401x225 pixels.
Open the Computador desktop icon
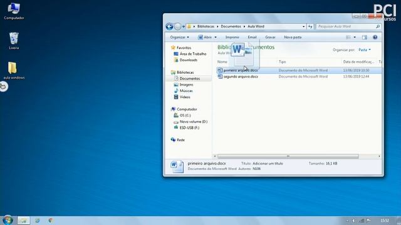(x=14, y=11)
